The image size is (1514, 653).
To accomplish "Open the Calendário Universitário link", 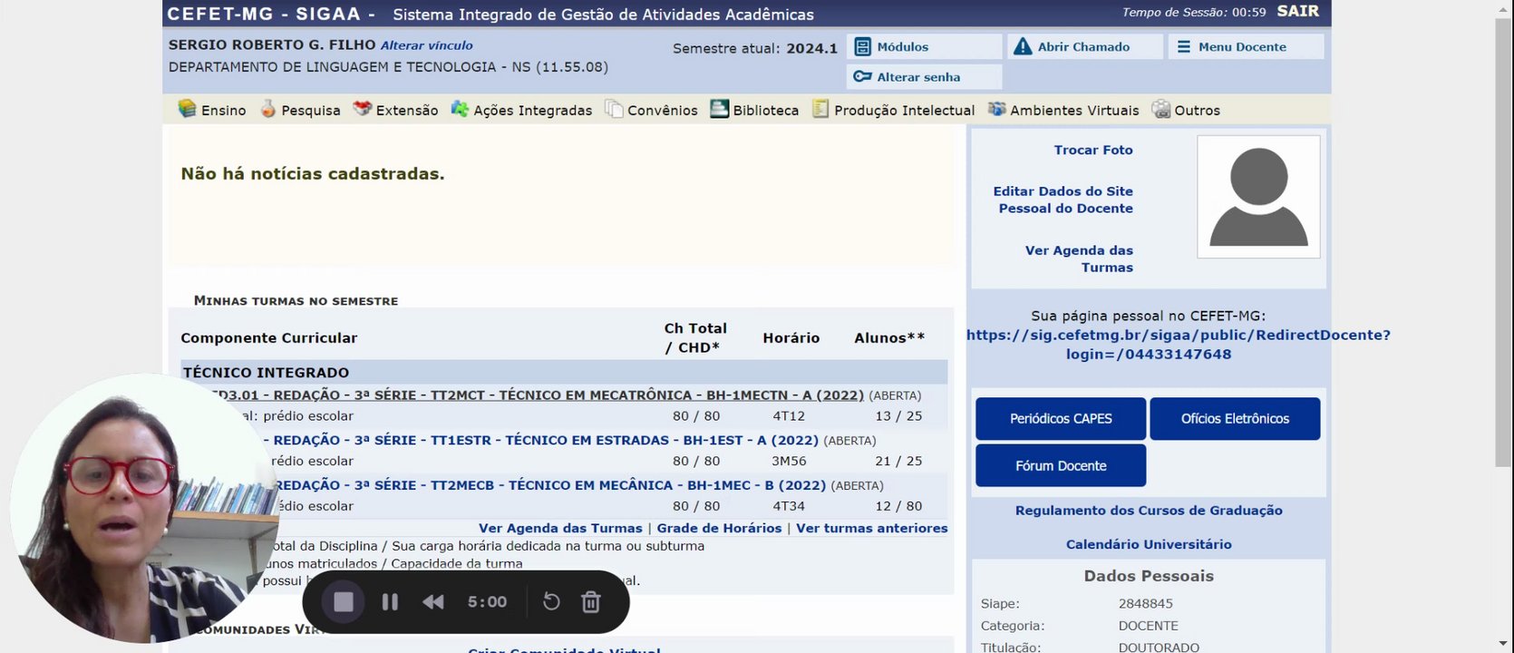I will (1149, 544).
